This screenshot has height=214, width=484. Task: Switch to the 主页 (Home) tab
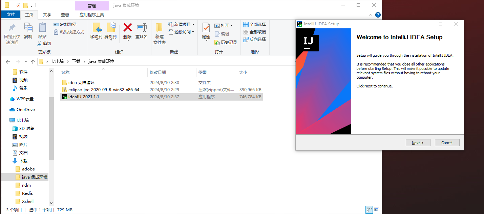click(29, 15)
